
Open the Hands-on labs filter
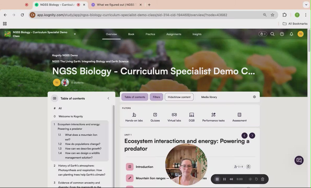coord(134,117)
